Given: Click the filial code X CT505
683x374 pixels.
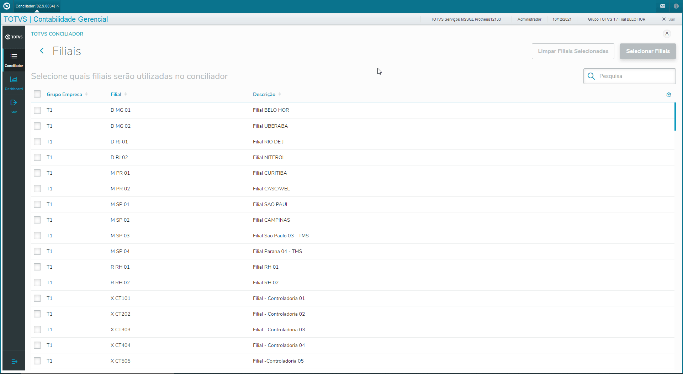Looking at the screenshot, I should point(120,361).
